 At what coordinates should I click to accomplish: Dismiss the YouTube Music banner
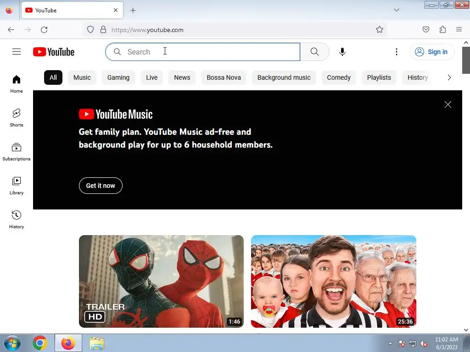click(x=448, y=104)
